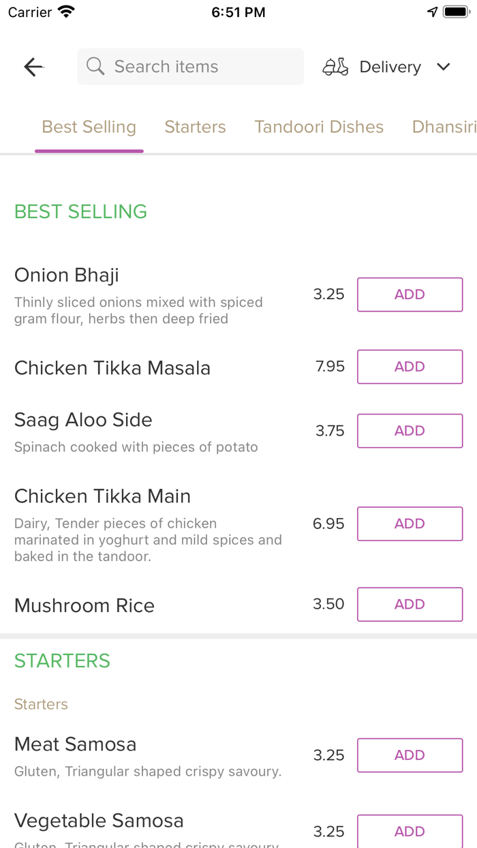This screenshot has width=477, height=848.
Task: Expand the Delivery dropdown chevron
Action: click(x=444, y=67)
